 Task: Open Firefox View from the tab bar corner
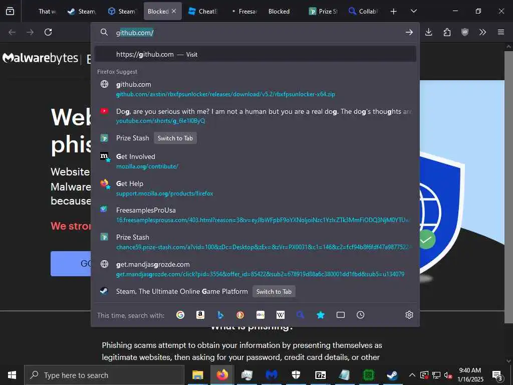click(x=10, y=11)
